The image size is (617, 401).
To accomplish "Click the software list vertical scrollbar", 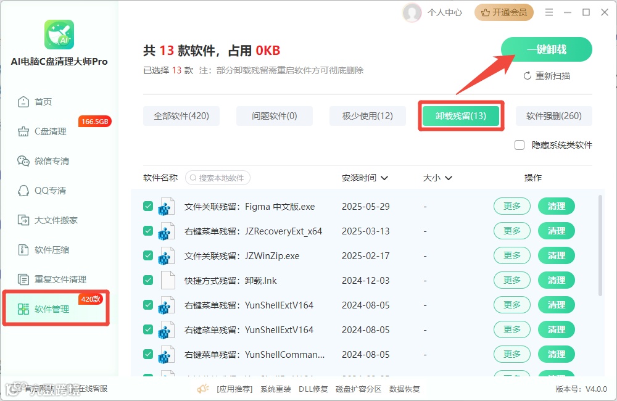I will [600, 246].
